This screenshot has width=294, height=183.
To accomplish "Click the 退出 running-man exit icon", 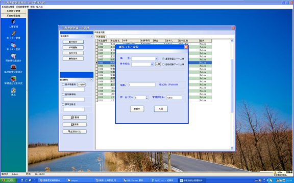I will [13, 90].
